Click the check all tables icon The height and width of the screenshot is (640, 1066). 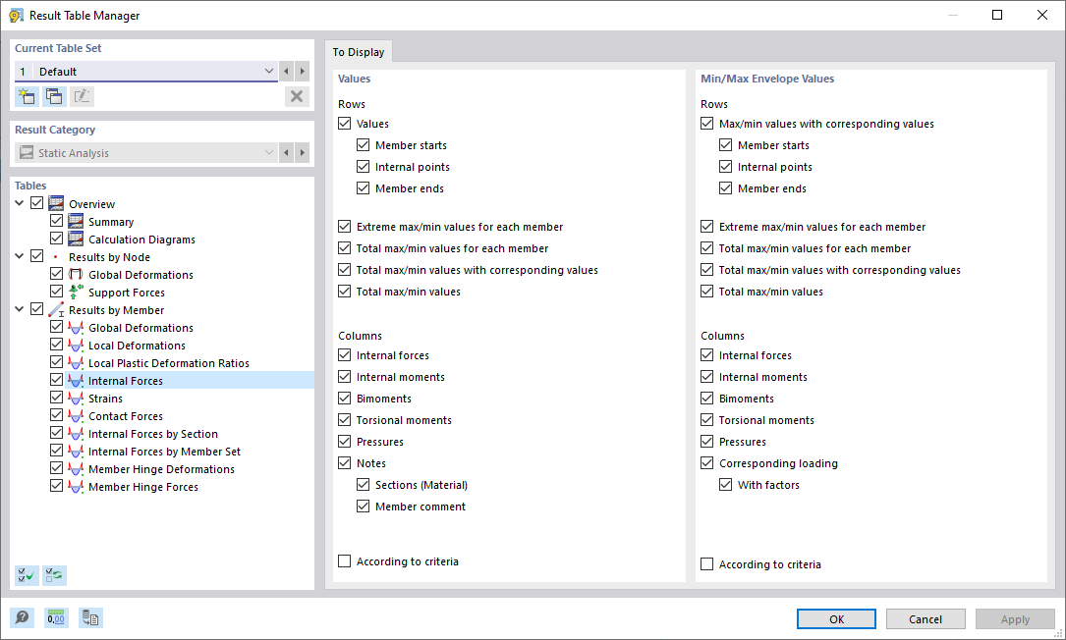pos(27,574)
